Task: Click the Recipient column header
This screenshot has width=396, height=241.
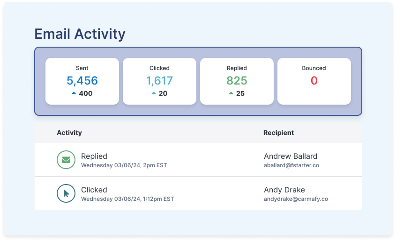Action: pos(278,133)
